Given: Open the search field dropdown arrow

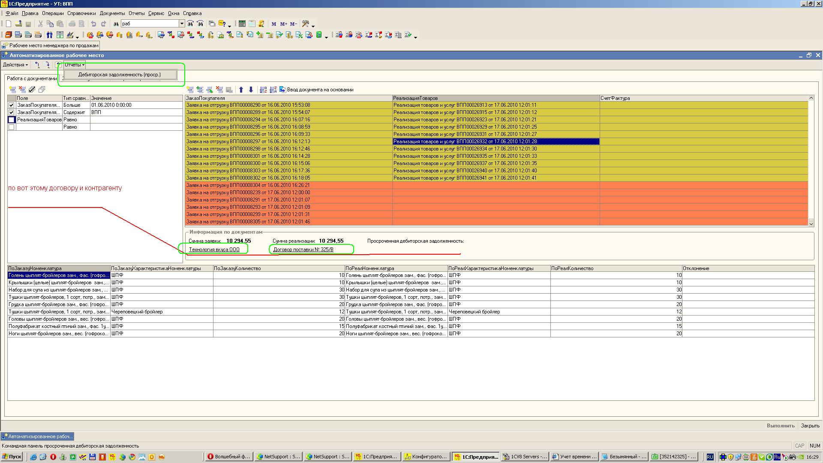Looking at the screenshot, I should pos(182,24).
